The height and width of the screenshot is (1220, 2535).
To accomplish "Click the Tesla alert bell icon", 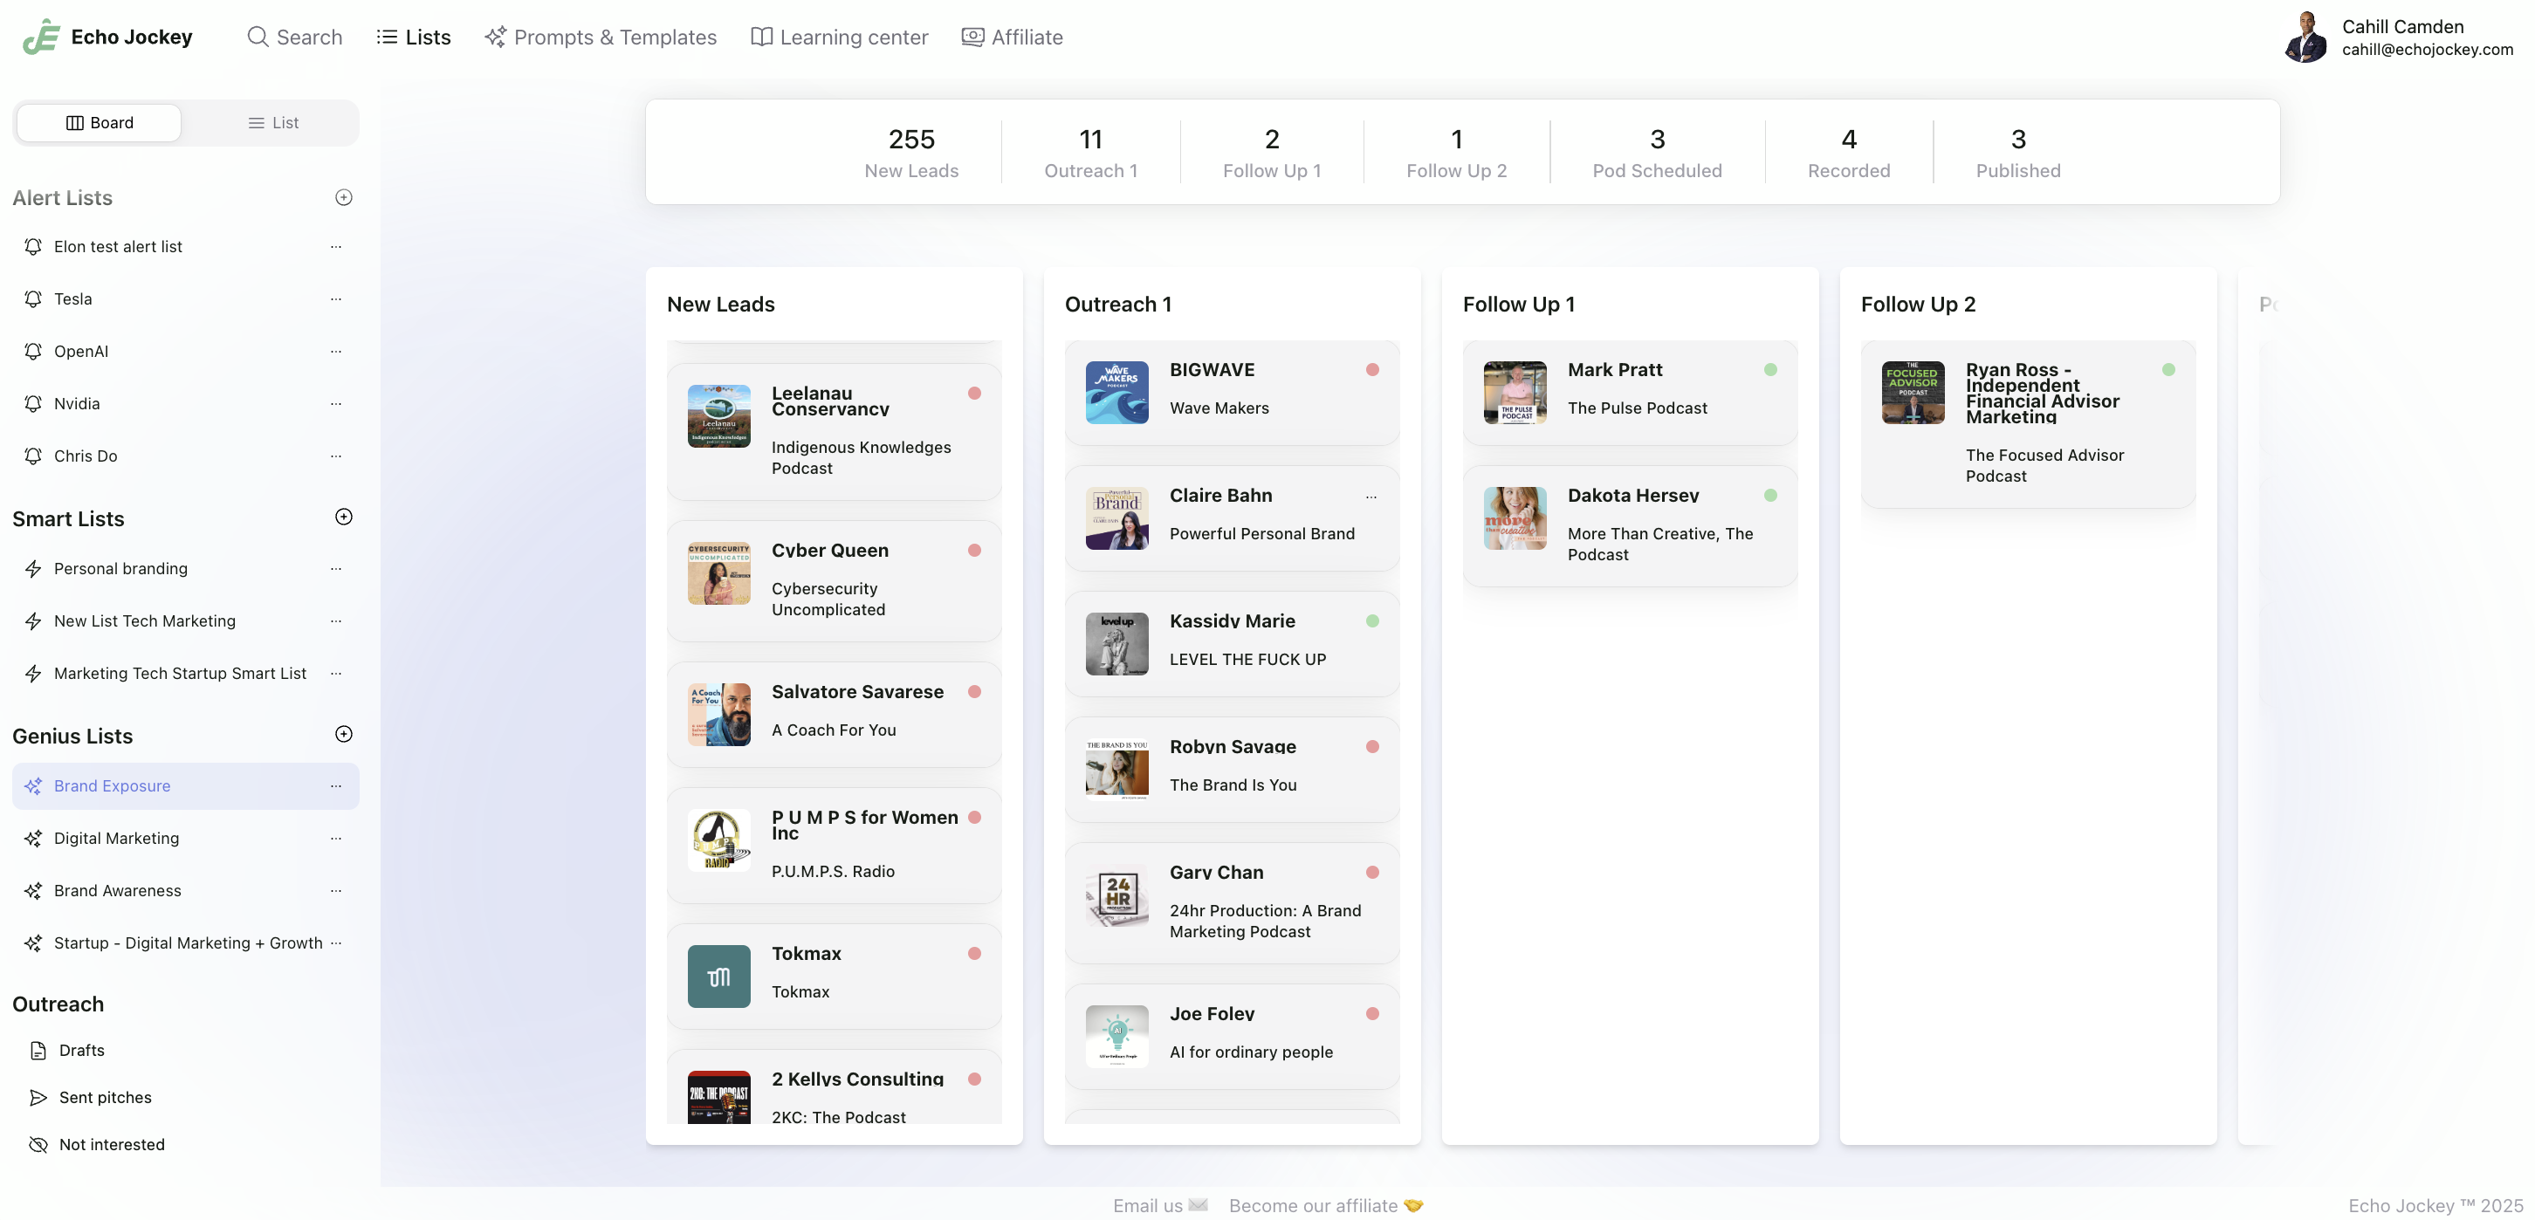I will 33,299.
